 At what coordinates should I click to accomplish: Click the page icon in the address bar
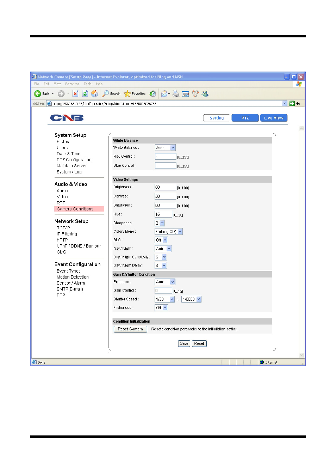pos(49,104)
